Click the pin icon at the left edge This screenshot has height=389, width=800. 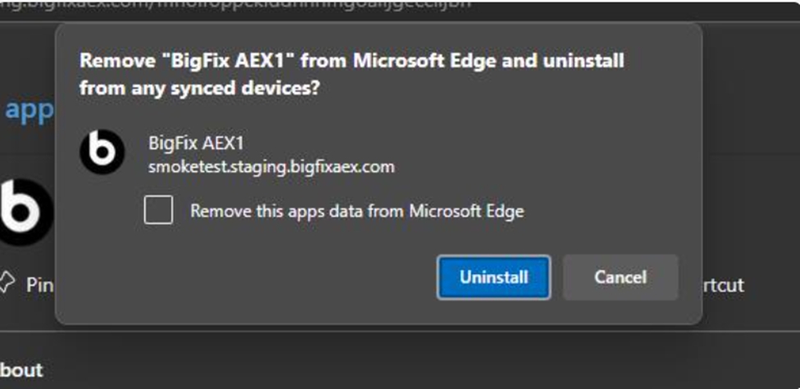point(7,283)
